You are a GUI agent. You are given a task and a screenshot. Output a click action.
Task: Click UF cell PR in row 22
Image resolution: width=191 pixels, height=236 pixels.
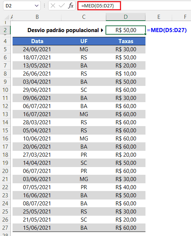pyautogui.click(x=84, y=187)
